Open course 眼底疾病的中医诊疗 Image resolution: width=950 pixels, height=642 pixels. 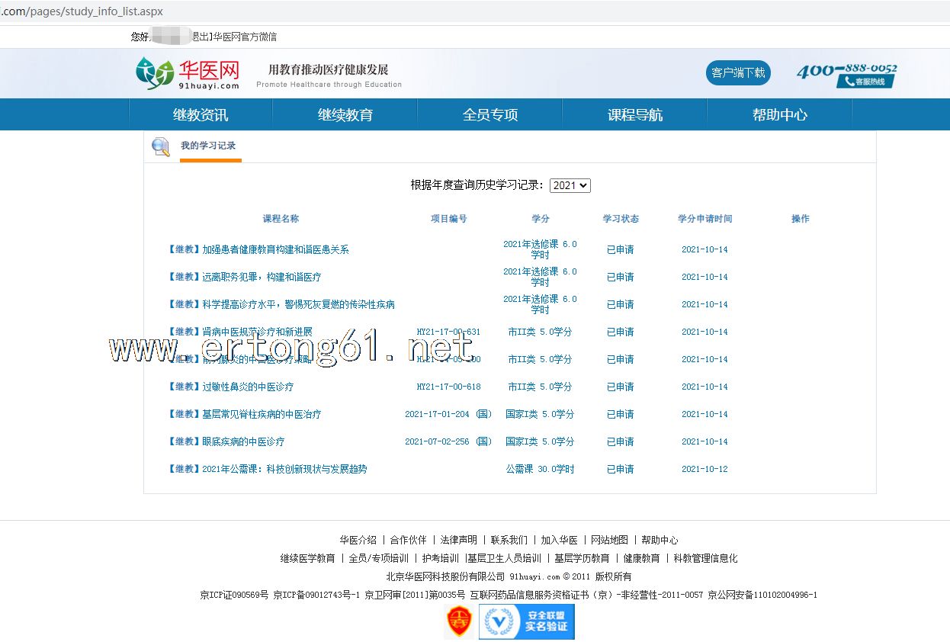(242, 441)
